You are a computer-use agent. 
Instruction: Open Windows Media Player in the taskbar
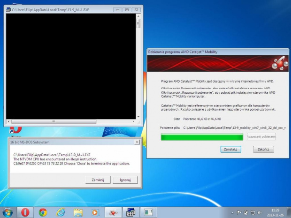click(95, 212)
